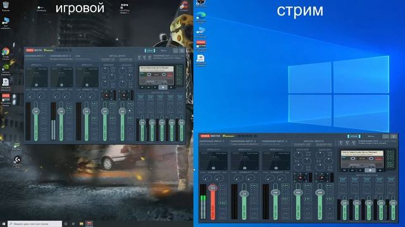Toggle B1 on first virtual input, stream Voicemeeter
Viewport: 405px width, 227px height.
pos(308,199)
